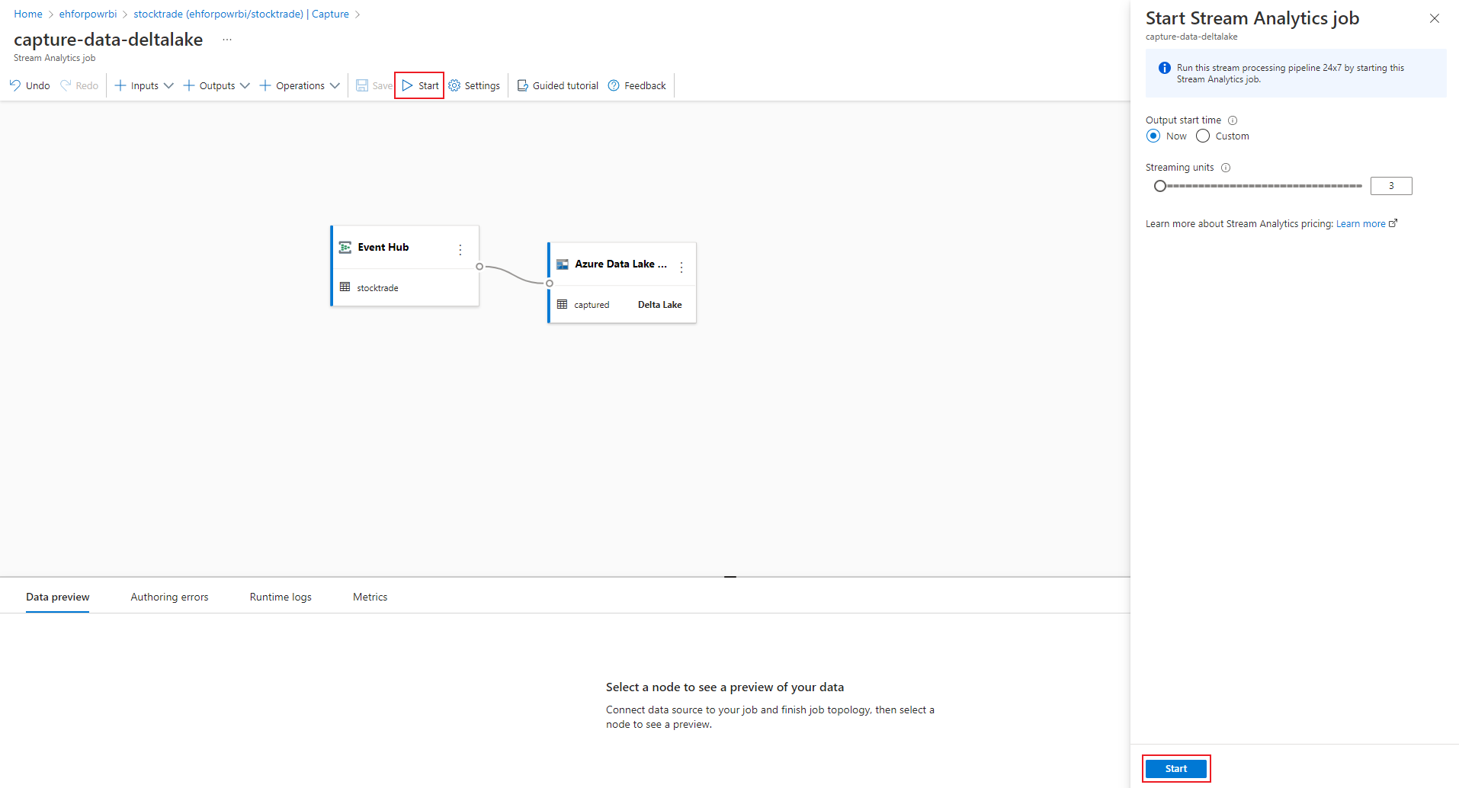Viewport: 1459px width, 788px height.
Task: Click the Start play icon in toolbar
Action: (408, 85)
